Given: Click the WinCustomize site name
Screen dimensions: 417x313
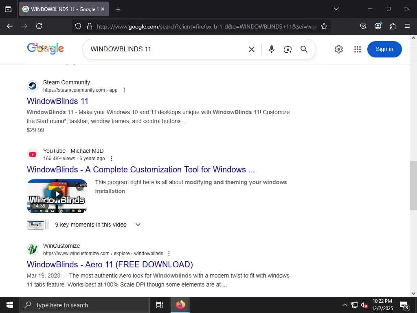Looking at the screenshot, I should click(x=61, y=246).
